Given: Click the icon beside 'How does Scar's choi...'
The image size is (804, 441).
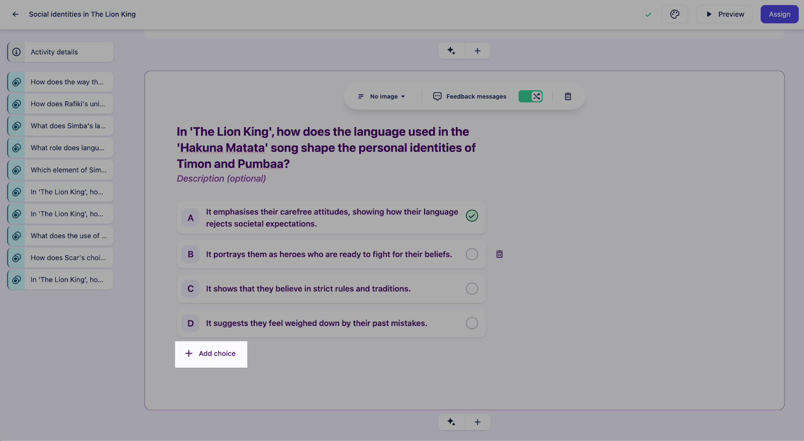Looking at the screenshot, I should [17, 258].
